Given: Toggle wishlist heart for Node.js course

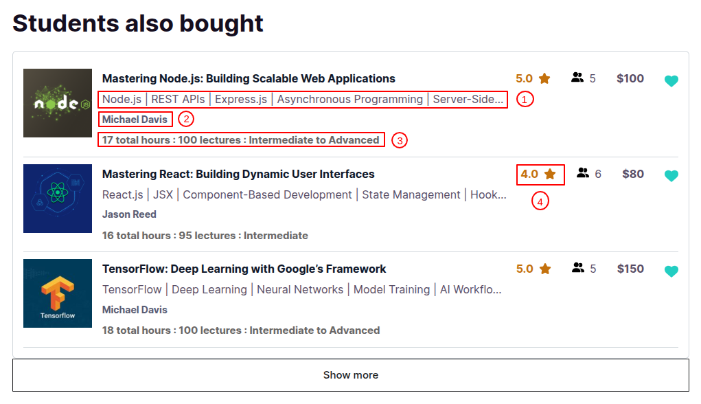Looking at the screenshot, I should pyautogui.click(x=671, y=81).
